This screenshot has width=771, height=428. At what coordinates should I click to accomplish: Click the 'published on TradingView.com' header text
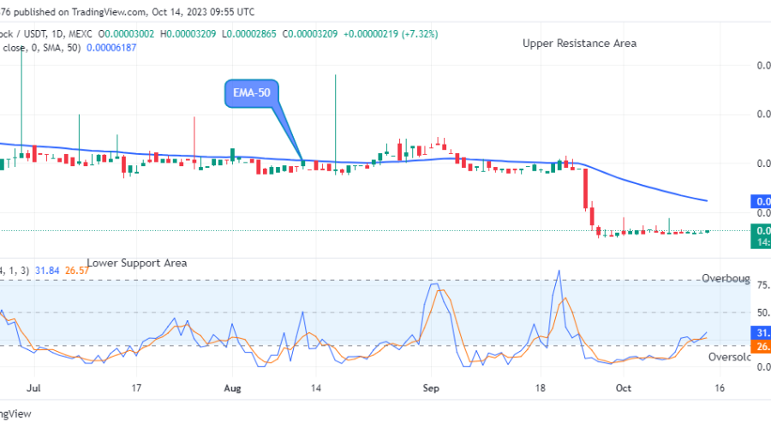coord(80,12)
